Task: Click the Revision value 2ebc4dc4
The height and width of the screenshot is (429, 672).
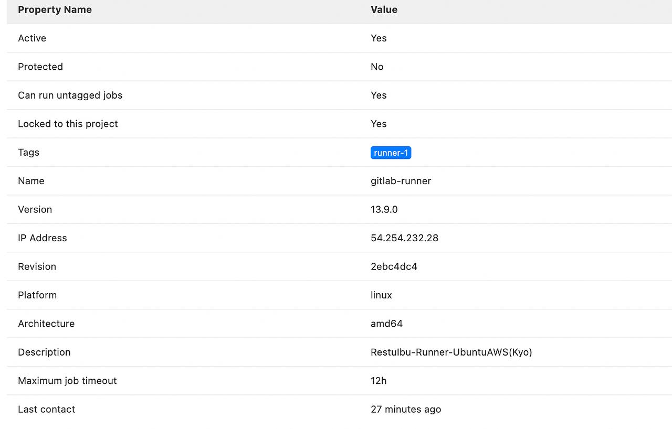Action: click(394, 266)
